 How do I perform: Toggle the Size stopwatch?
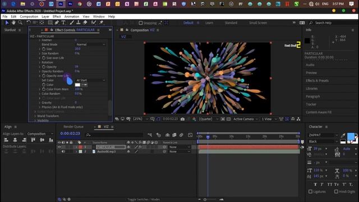pos(44,49)
